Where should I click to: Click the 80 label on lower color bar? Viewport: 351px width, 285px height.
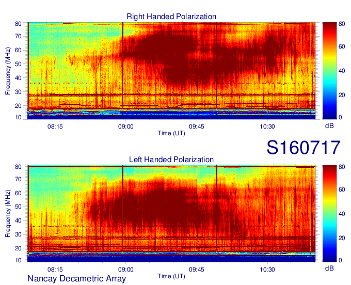342,167
